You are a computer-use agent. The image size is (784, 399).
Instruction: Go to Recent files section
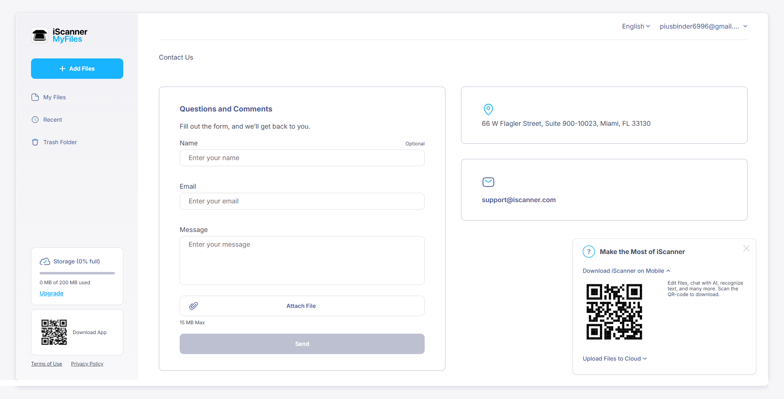(53, 120)
